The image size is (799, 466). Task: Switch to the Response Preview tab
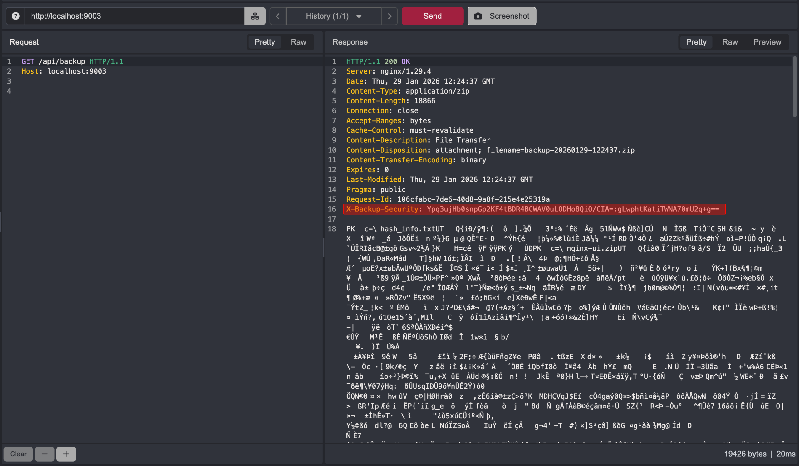[767, 42]
